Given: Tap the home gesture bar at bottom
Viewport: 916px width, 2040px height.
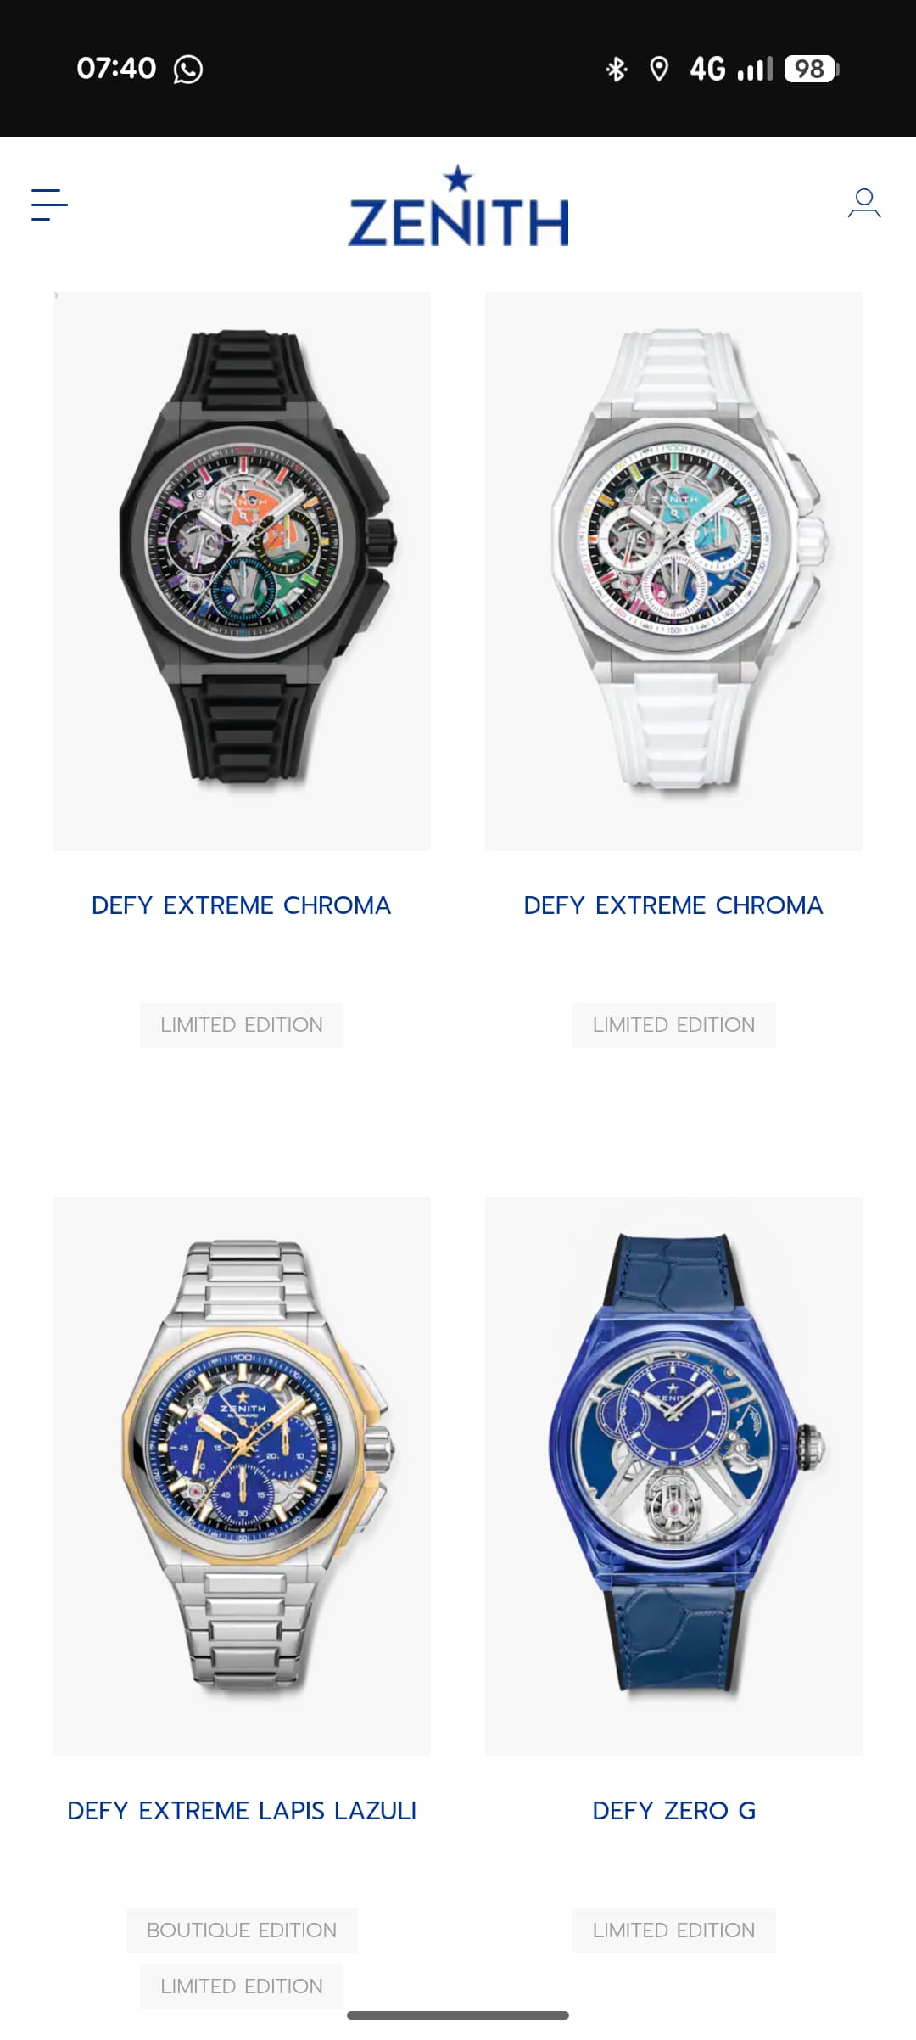Looking at the screenshot, I should [458, 2015].
